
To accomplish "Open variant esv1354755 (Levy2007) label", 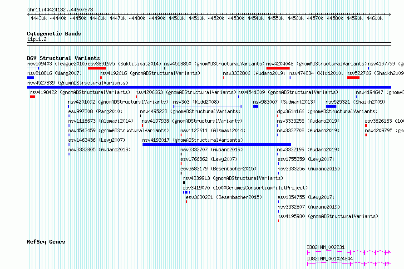I will point(306,197).
